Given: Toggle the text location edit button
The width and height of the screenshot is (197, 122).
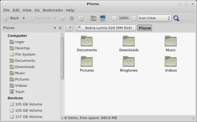Looking at the screenshot, I should pos(69,28).
